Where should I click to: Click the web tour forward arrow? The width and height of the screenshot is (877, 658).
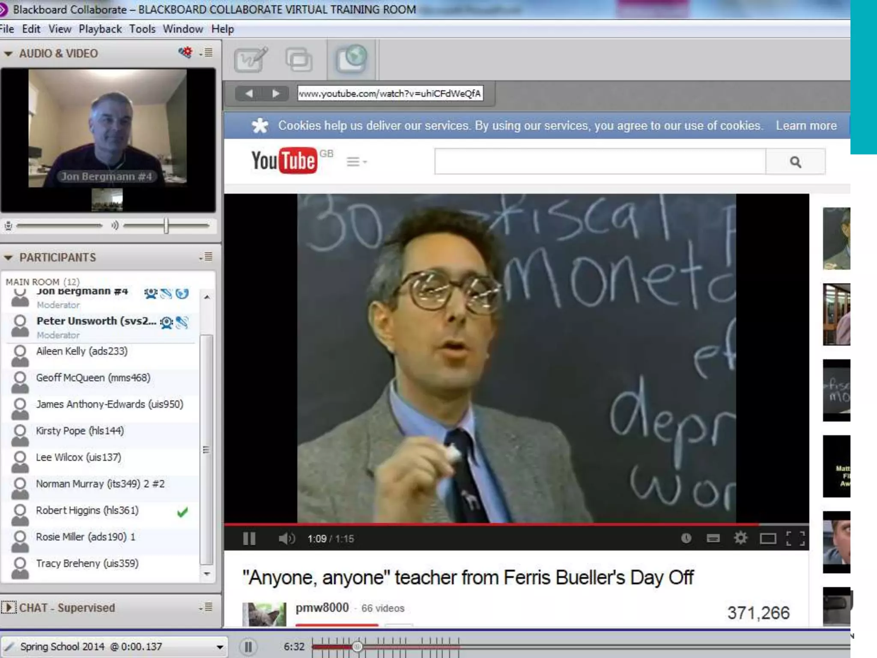276,93
